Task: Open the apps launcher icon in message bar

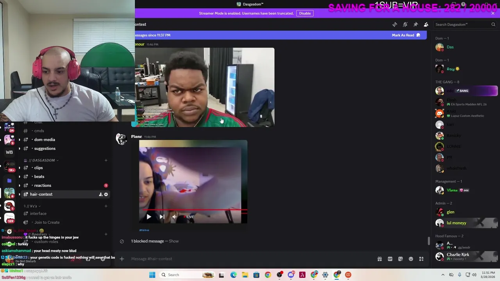Action: [x=421, y=259]
